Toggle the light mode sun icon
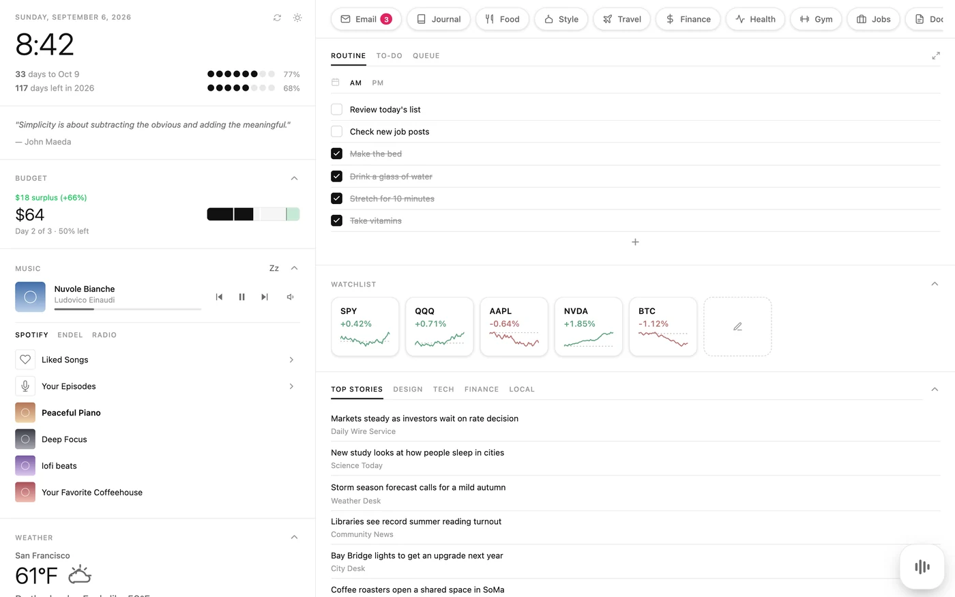The height and width of the screenshot is (597, 955). (x=297, y=18)
